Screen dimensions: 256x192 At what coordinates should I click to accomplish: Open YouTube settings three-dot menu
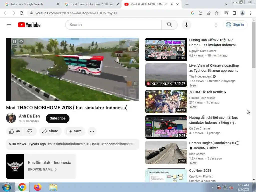pyautogui.click(x=216, y=25)
